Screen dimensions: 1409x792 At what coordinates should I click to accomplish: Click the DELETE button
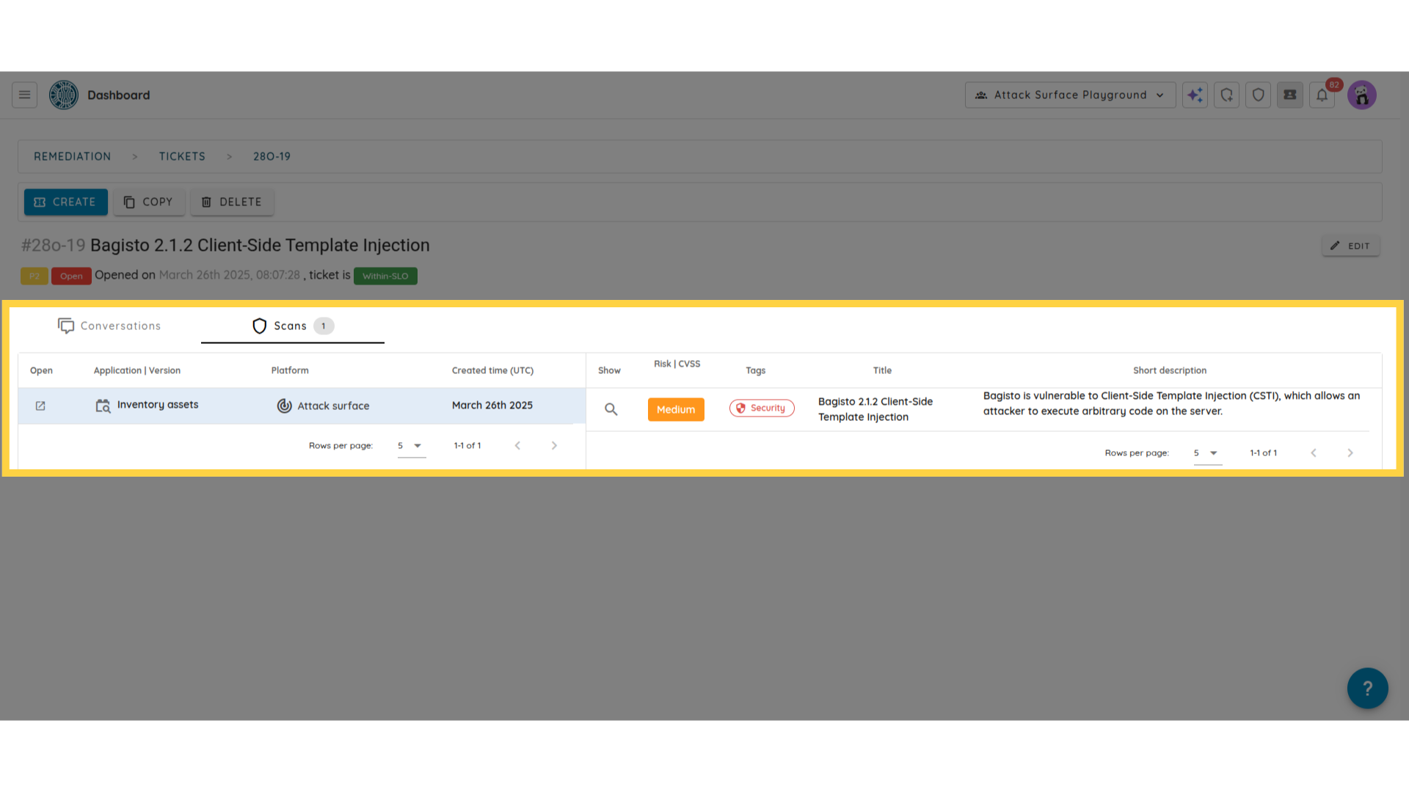(232, 202)
